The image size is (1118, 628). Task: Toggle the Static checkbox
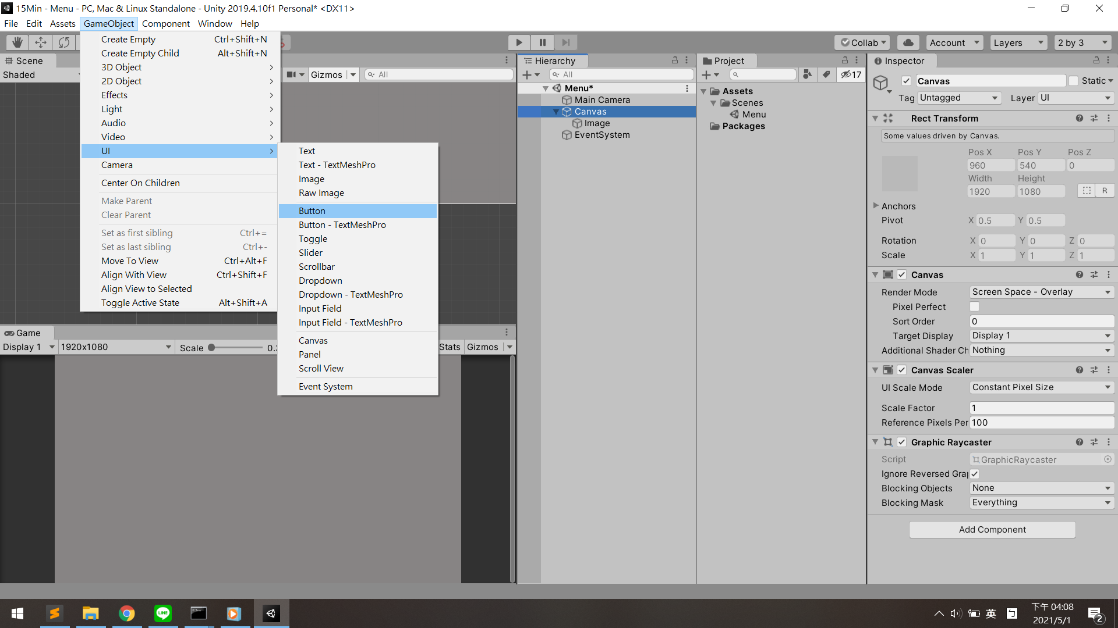[x=1073, y=81]
